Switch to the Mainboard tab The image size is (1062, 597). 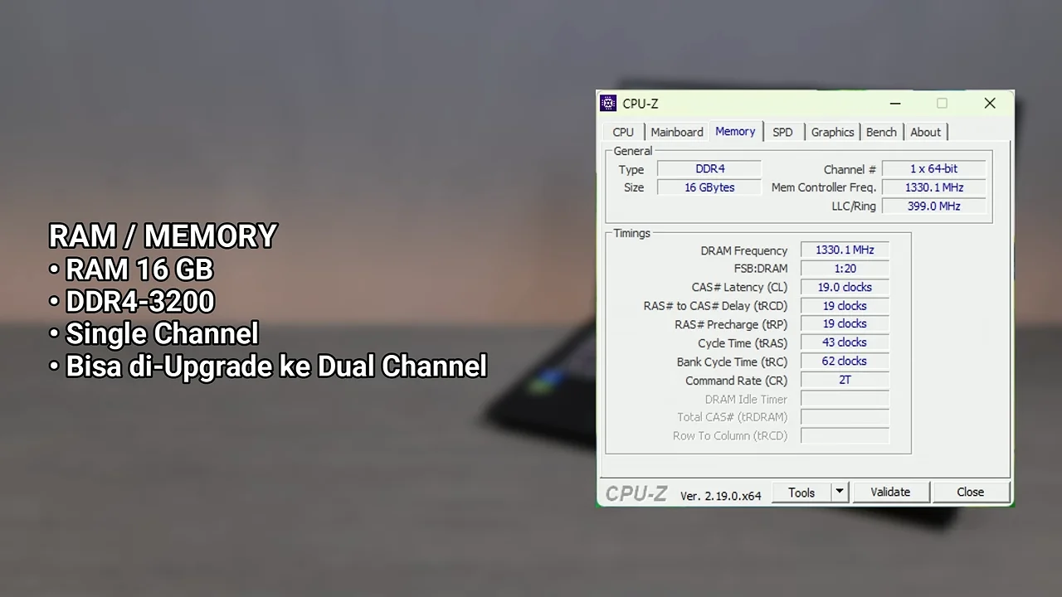pyautogui.click(x=677, y=132)
